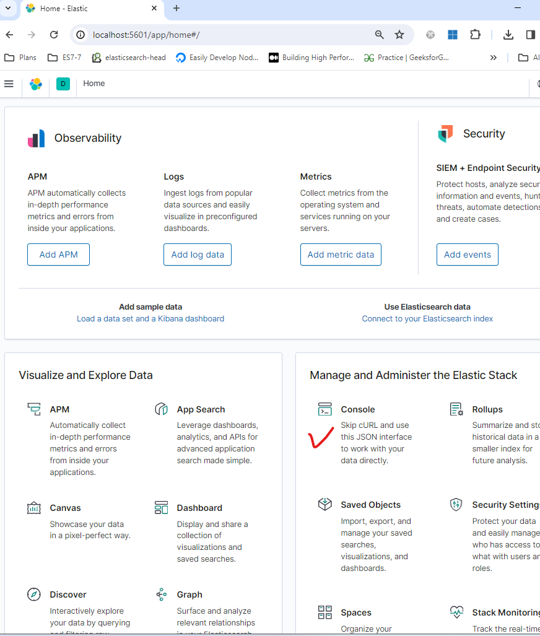Click the Canvas icon
Image resolution: width=540 pixels, height=636 pixels.
pyautogui.click(x=33, y=507)
